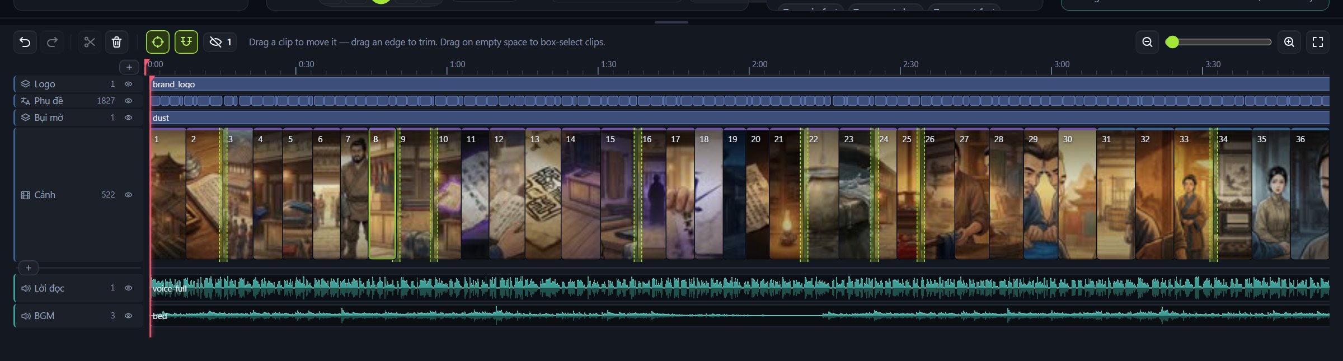Toggle visibility of the Cảnh track
The image size is (1343, 361).
point(128,195)
